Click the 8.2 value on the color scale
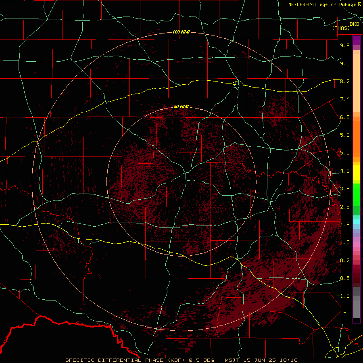This screenshot has height=363, width=363. click(345, 81)
